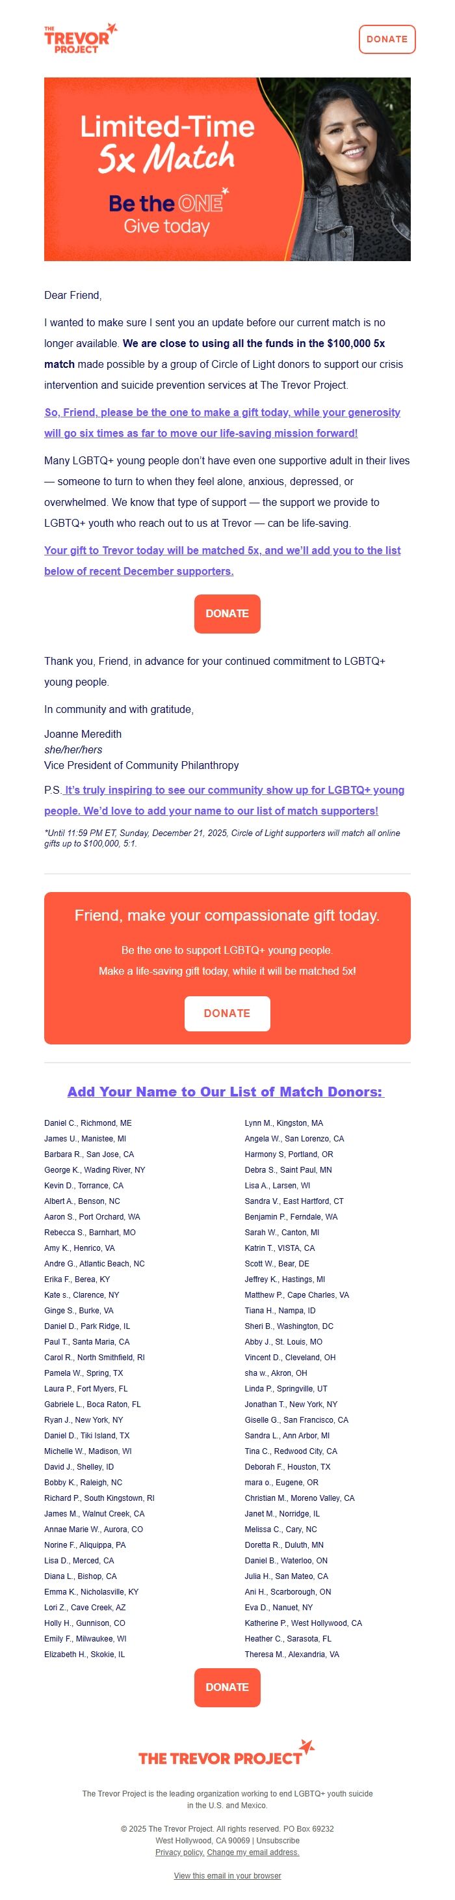Click the outlined DONATE button in the header

click(x=389, y=39)
